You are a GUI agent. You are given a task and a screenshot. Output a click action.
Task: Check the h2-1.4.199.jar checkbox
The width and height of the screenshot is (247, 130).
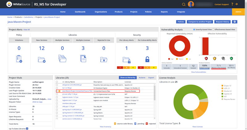pyautogui.click(x=57, y=88)
